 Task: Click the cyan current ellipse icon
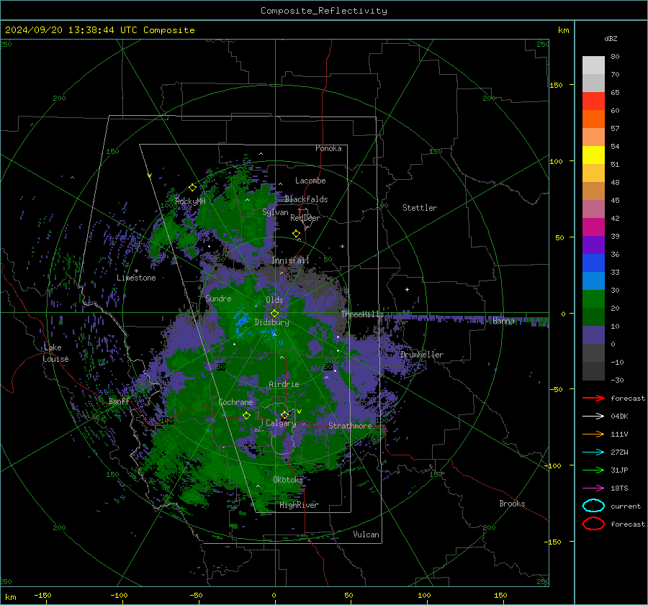(593, 506)
